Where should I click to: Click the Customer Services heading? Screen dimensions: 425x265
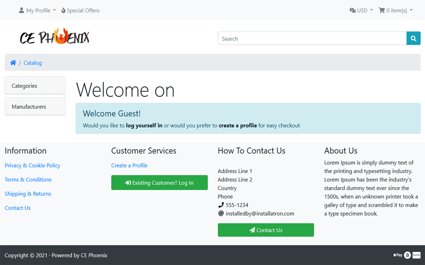pos(144,151)
